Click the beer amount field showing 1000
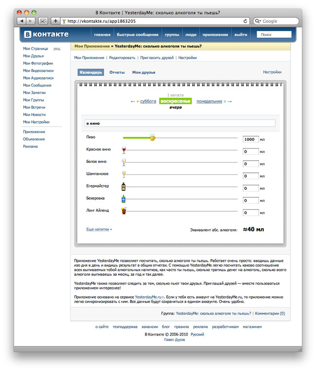 point(251,139)
